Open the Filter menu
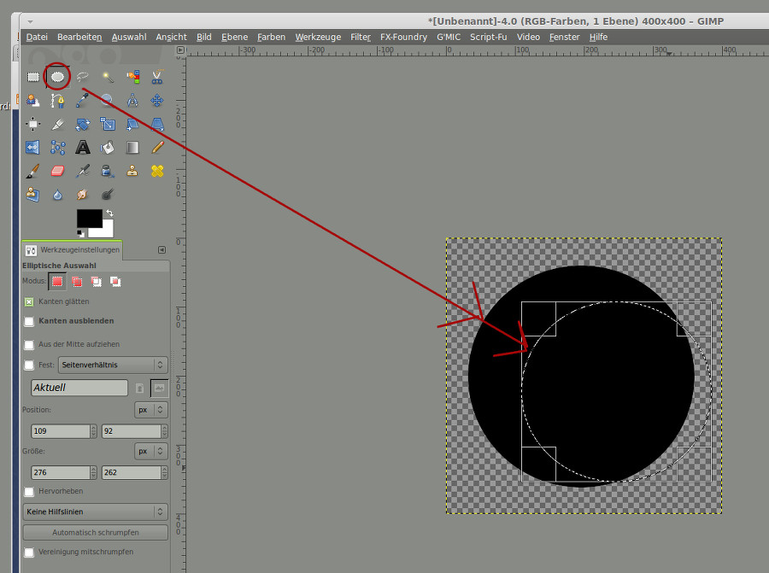 coord(360,37)
